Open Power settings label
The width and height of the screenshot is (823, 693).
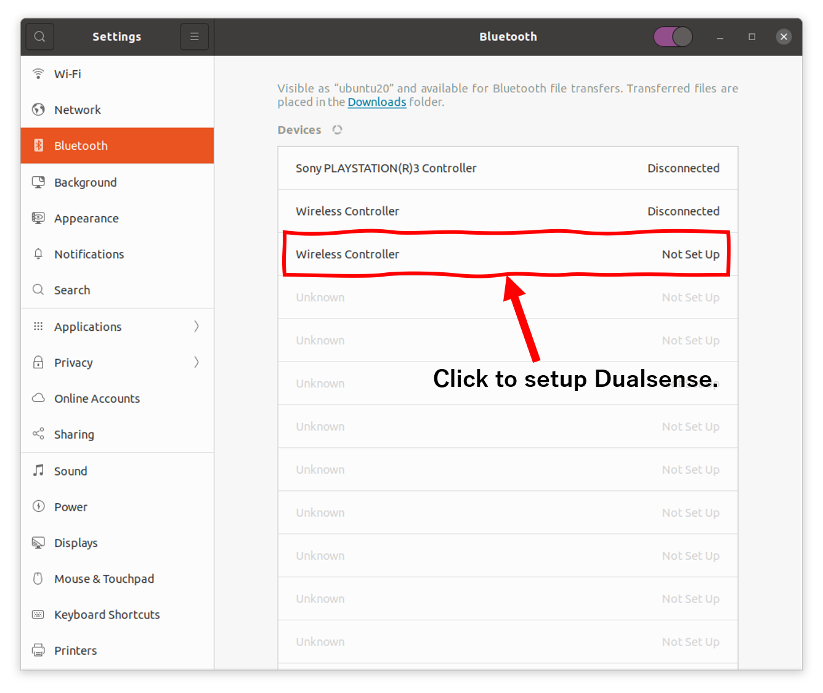pyautogui.click(x=71, y=507)
